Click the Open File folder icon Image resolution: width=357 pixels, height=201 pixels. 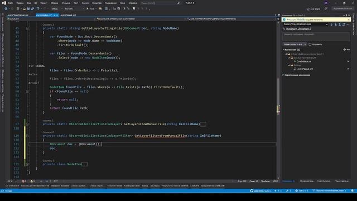[x=24, y=9]
